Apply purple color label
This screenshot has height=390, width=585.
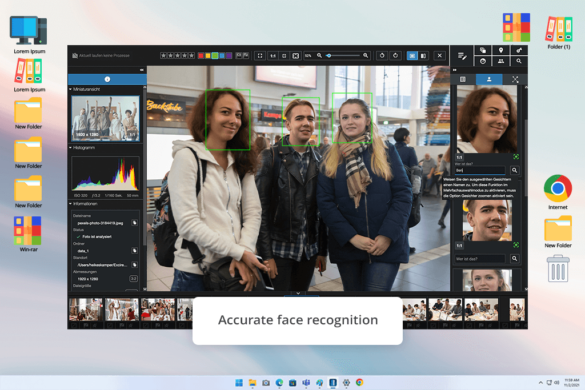(229, 55)
